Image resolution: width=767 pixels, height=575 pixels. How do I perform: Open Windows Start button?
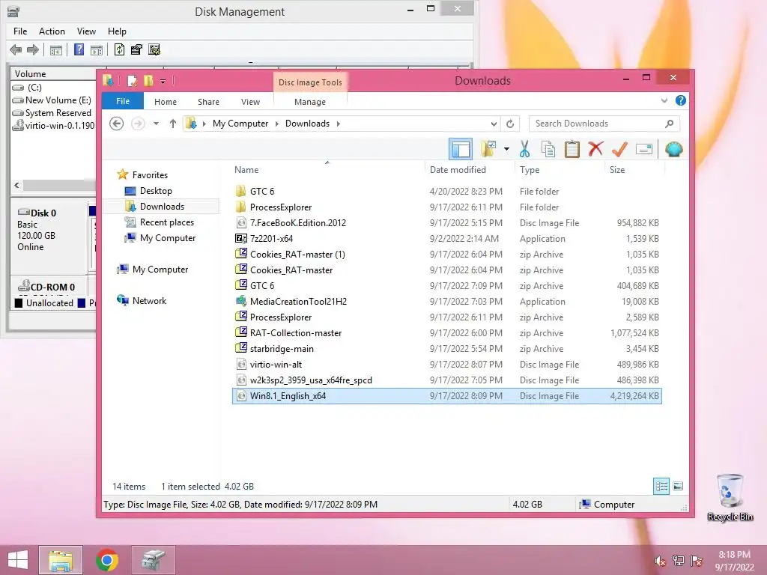click(18, 560)
